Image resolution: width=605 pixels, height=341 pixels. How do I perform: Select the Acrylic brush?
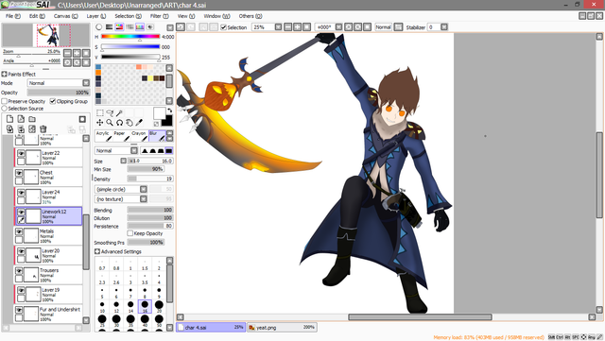pyautogui.click(x=103, y=136)
